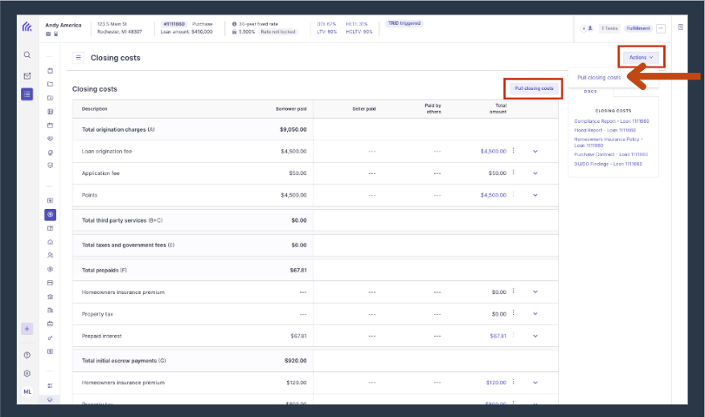Open the bank building icon in sidebar

51,296
